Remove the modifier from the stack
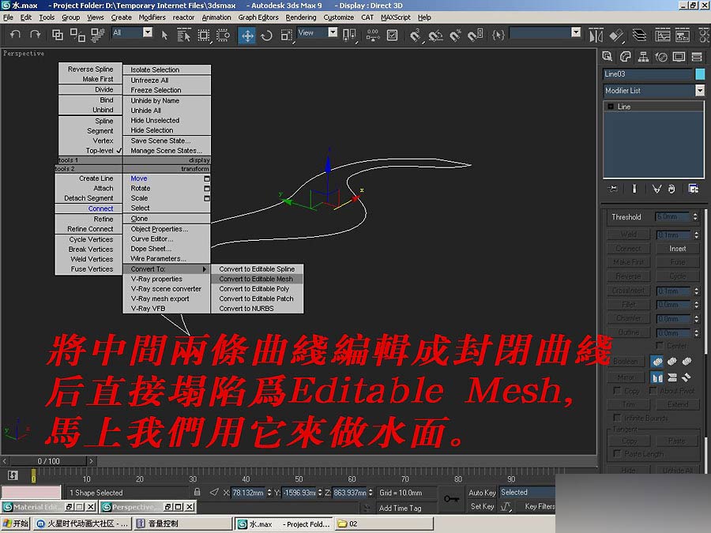 tap(671, 188)
